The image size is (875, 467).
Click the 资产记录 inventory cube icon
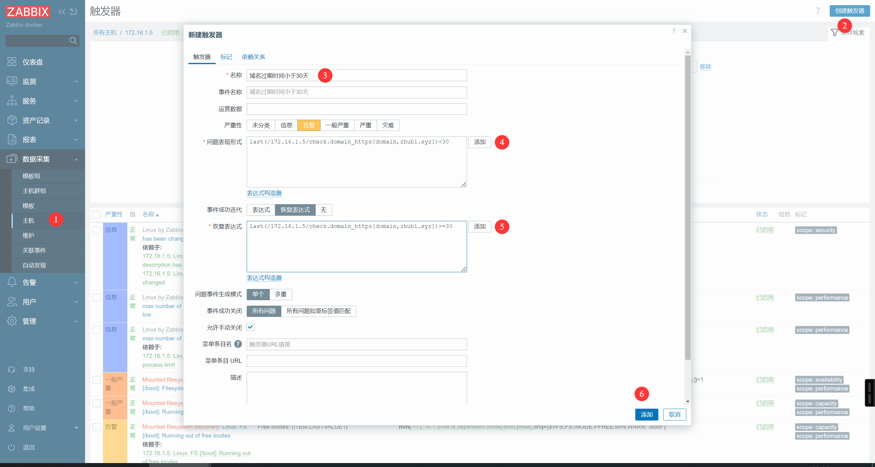(x=12, y=120)
